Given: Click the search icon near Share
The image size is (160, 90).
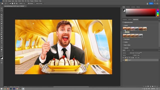Looking at the screenshot, I should click(155, 3).
